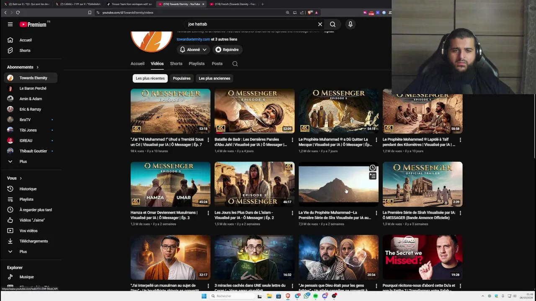Open Amin & Adam subscription
Image resolution: width=536 pixels, height=301 pixels.
(x=31, y=99)
